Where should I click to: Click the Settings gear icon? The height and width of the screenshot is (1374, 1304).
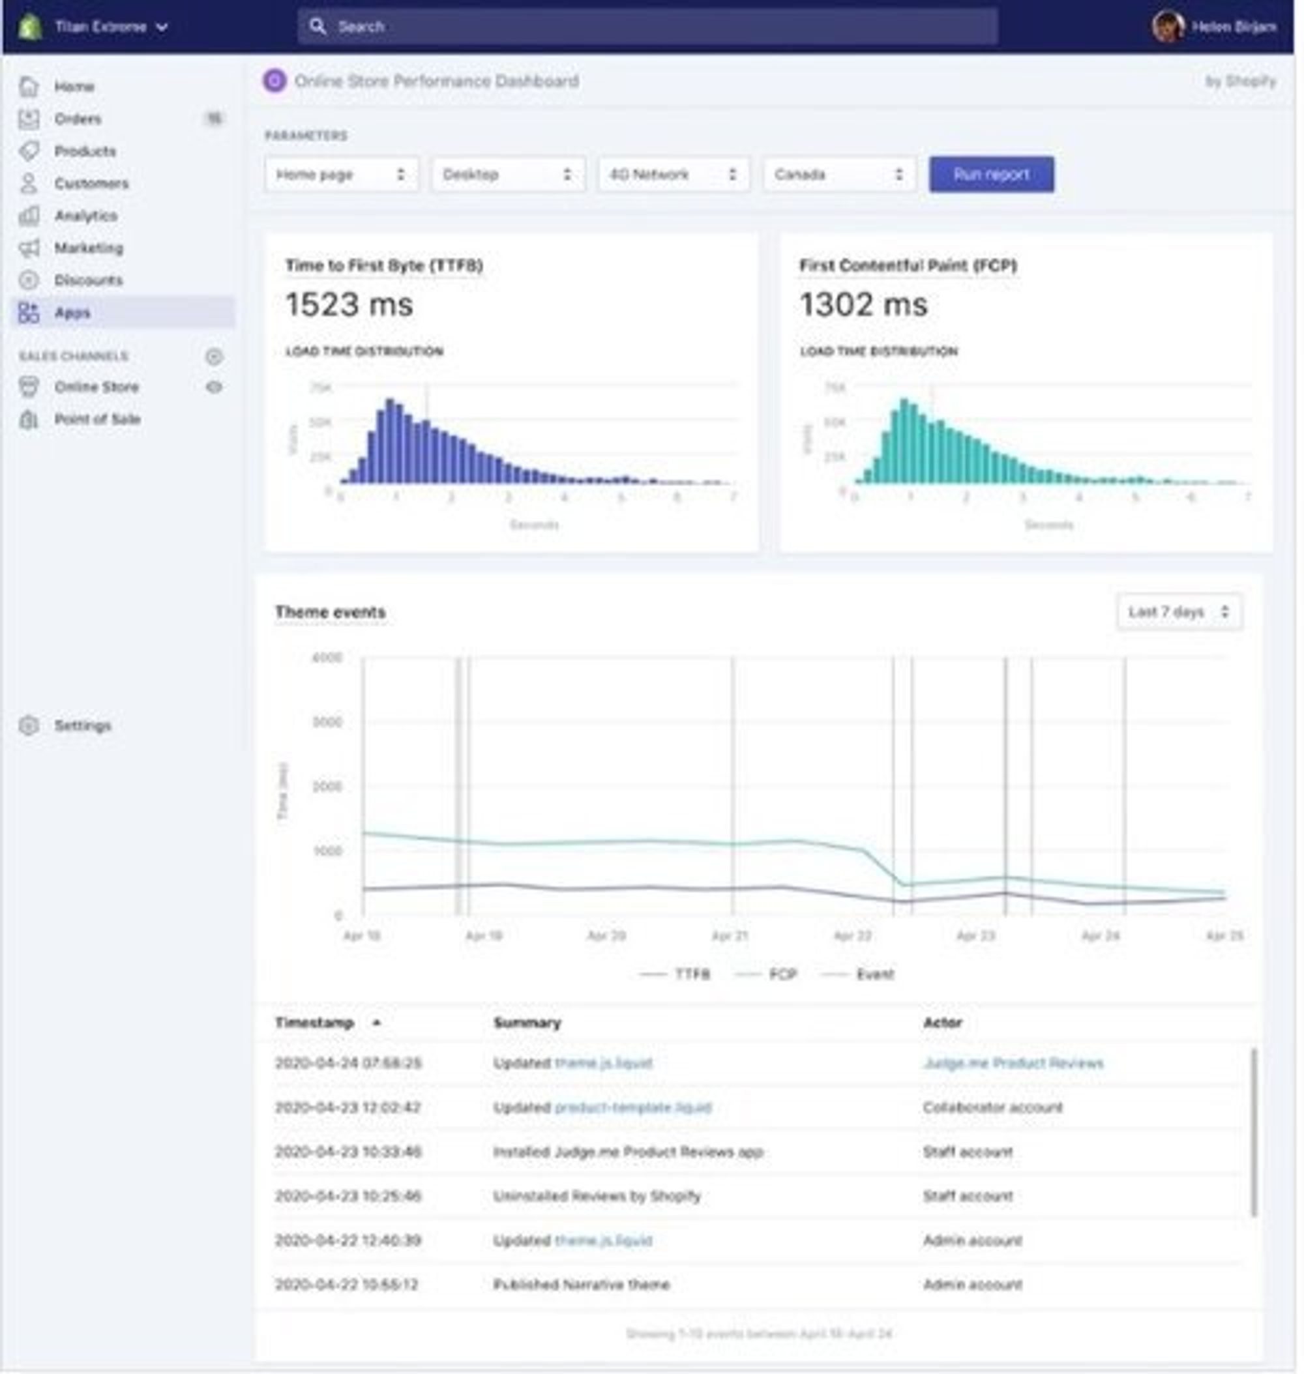click(29, 725)
